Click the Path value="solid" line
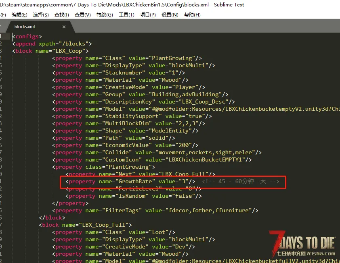This screenshot has width=340, height=263. pos(113,138)
